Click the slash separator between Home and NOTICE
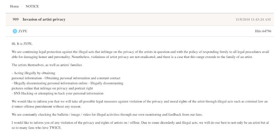Screen dimensions: 280x136 pos(22,6)
